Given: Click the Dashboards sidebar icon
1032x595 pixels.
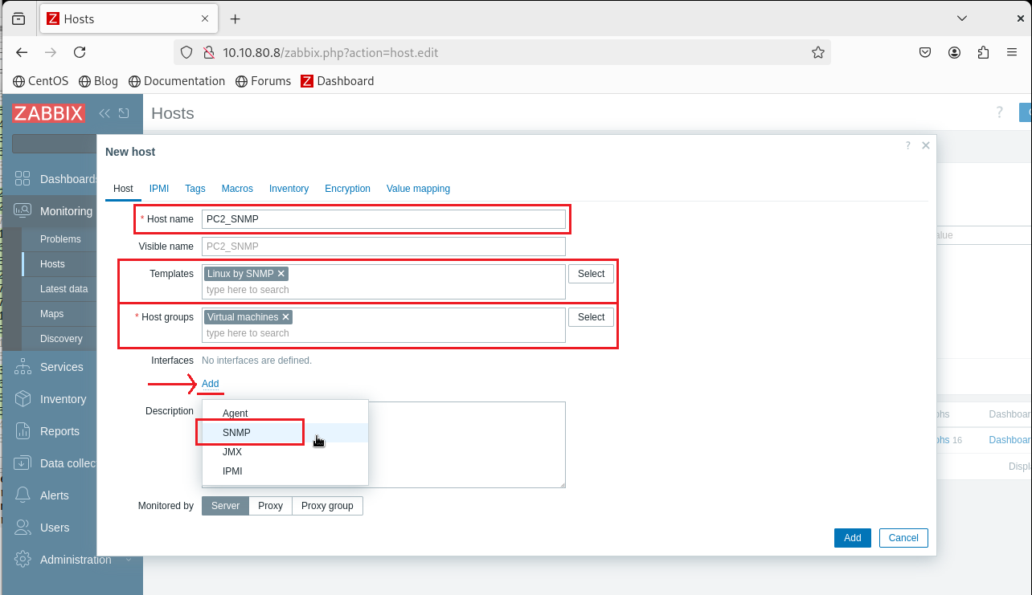Looking at the screenshot, I should 23,179.
